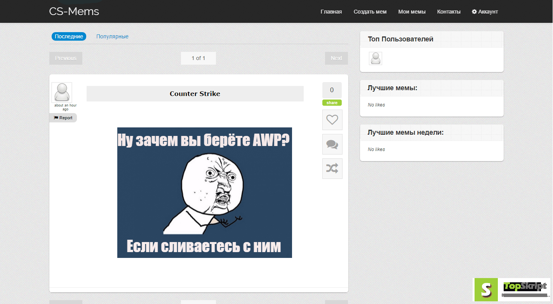
Task: Click the 1 of 1 page indicator
Action: (198, 58)
